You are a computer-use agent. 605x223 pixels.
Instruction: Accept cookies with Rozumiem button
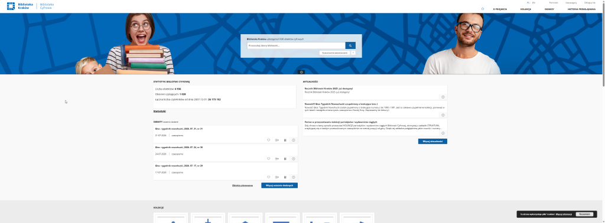coord(584,214)
